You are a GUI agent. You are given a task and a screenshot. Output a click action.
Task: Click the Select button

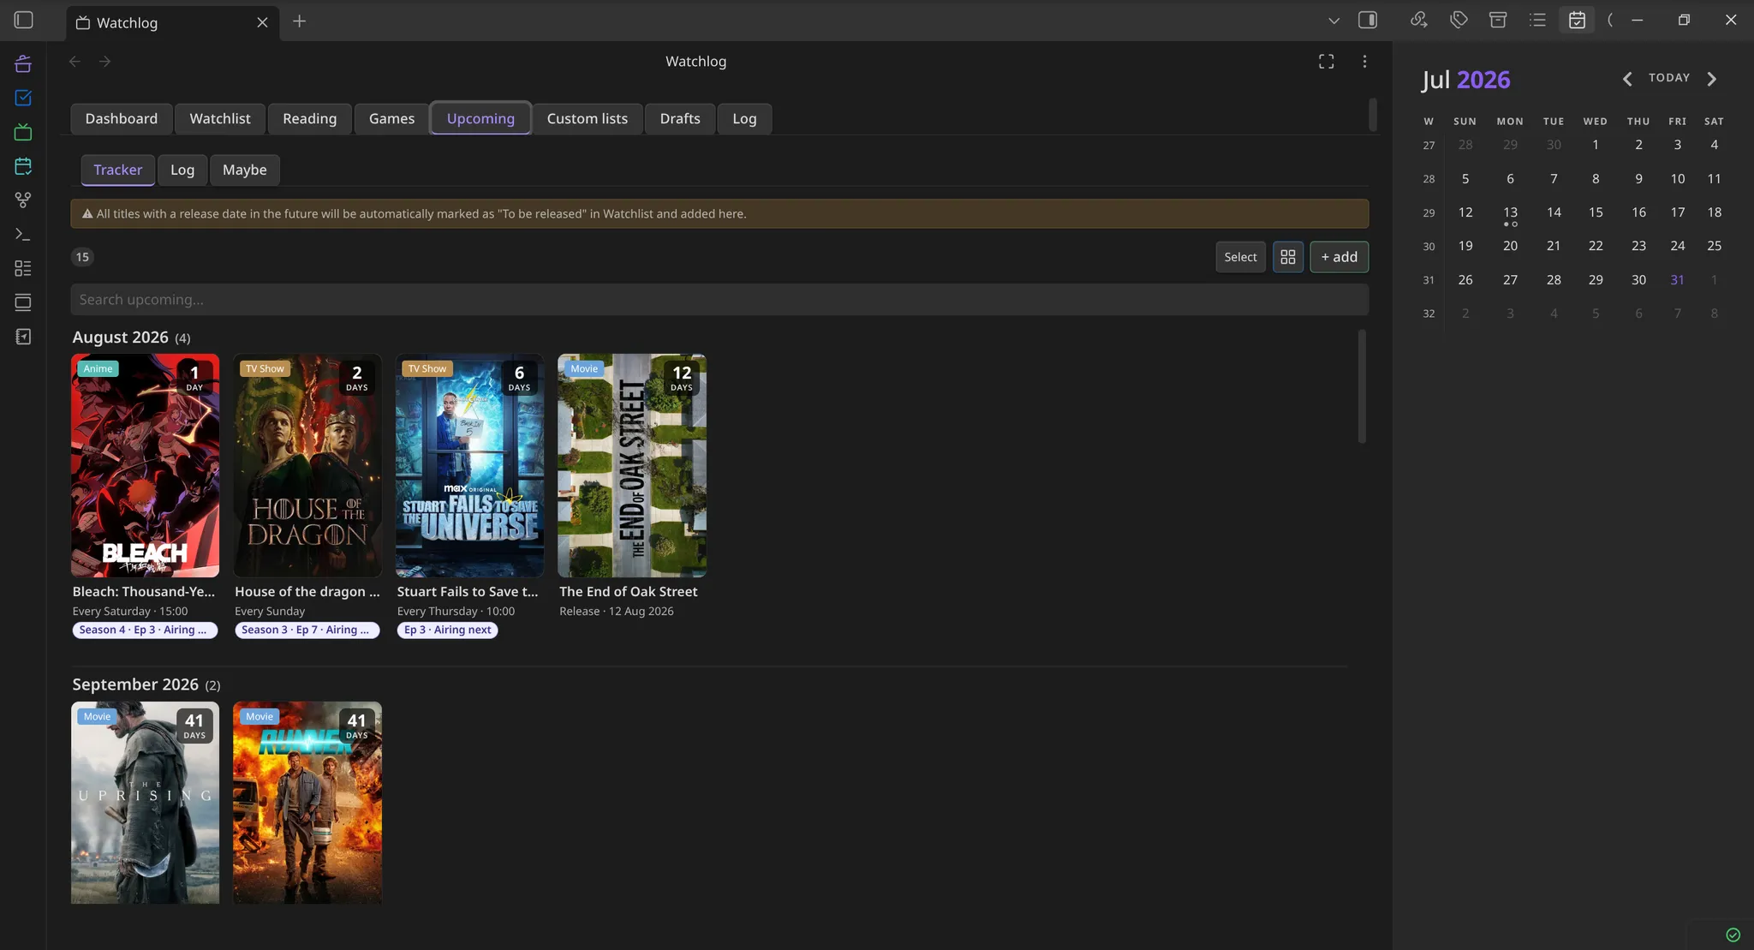(1240, 257)
